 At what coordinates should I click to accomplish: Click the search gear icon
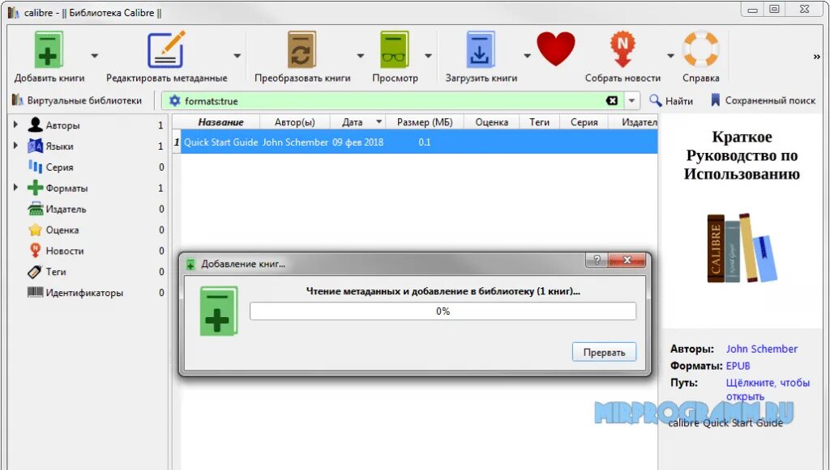tap(175, 101)
